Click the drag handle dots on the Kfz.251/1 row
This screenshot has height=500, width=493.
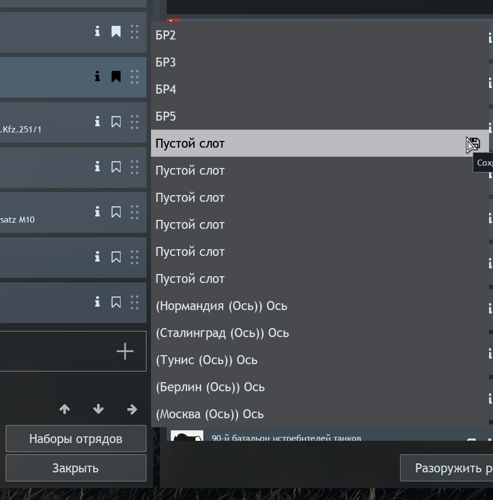point(135,122)
